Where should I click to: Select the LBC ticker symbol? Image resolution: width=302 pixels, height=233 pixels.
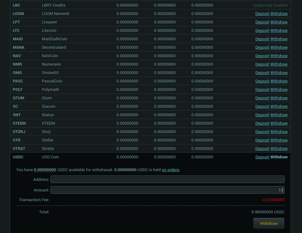[16, 5]
